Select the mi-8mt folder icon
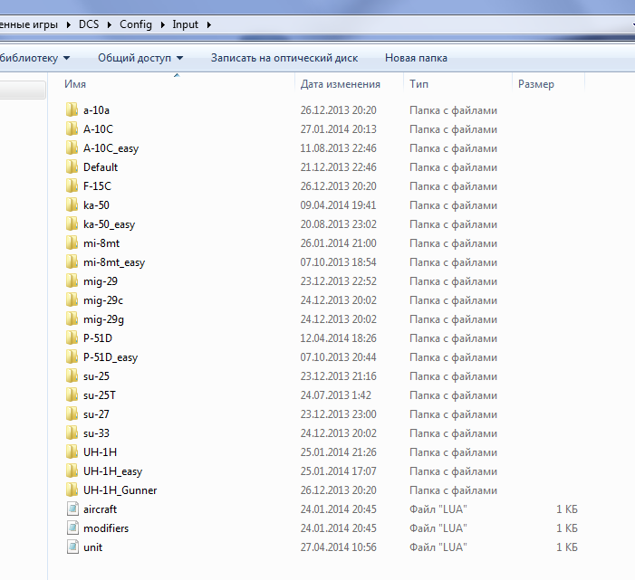The image size is (635, 580). click(x=72, y=243)
